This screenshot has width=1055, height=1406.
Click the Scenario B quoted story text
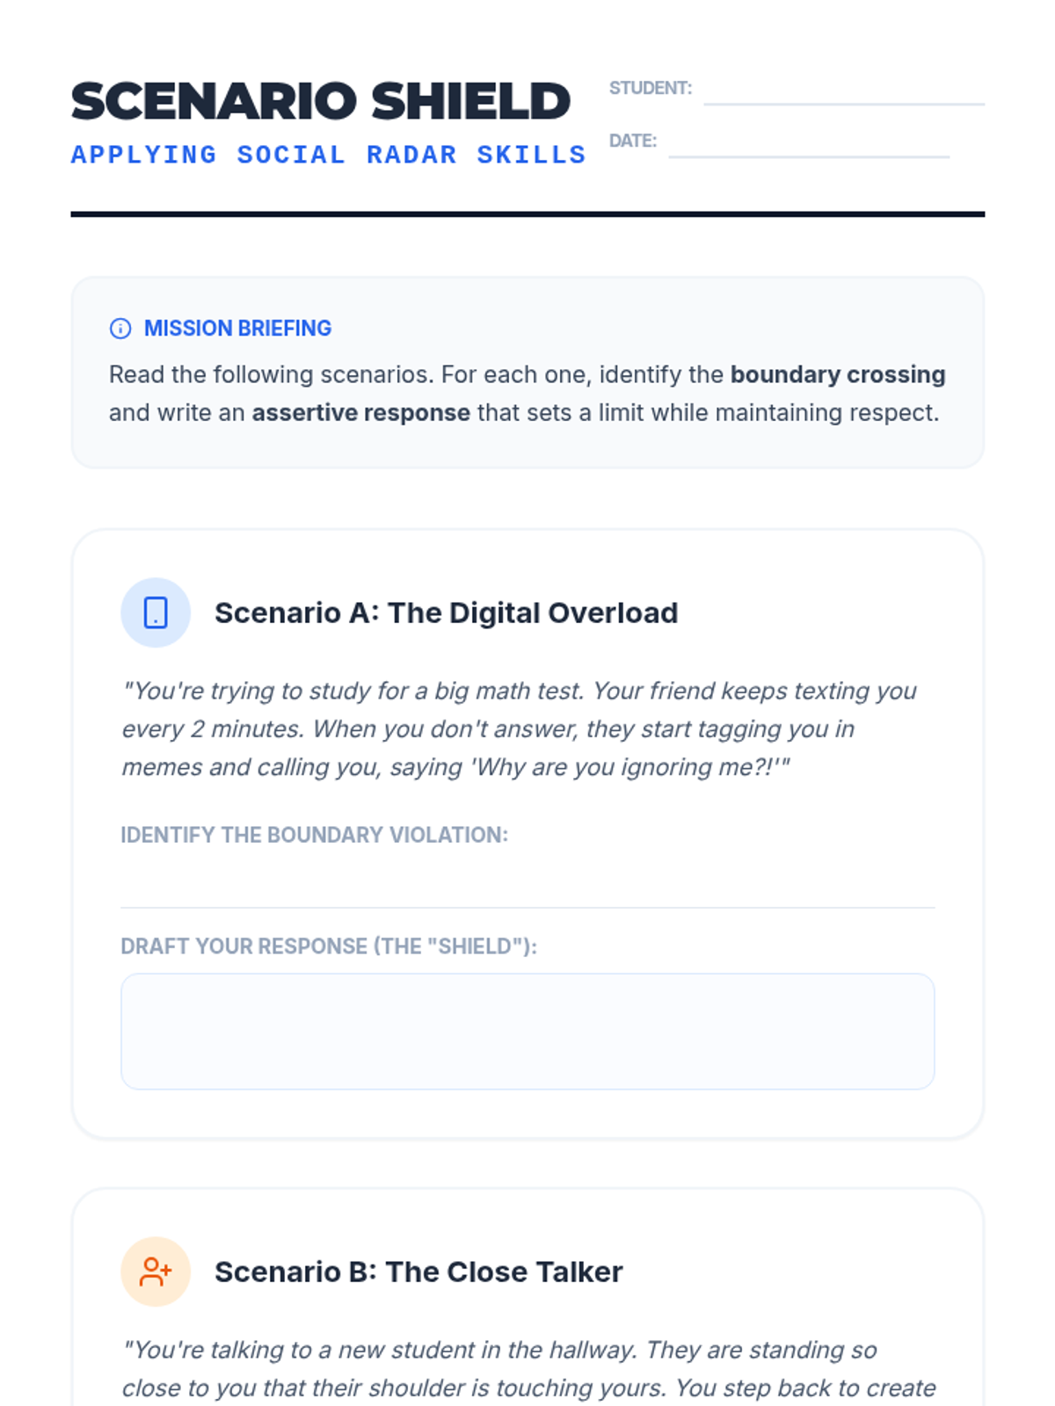coord(527,1371)
